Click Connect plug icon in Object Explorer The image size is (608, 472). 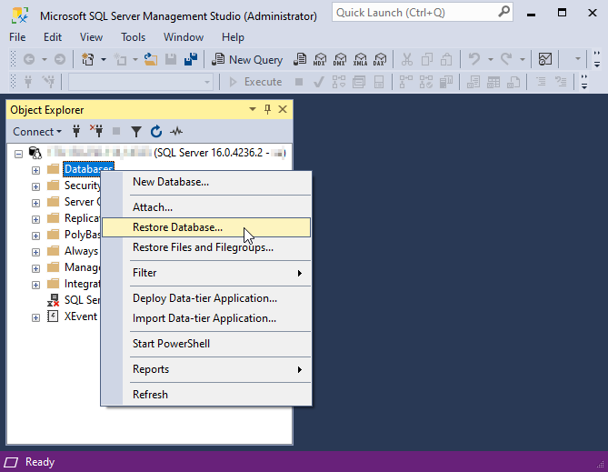click(76, 132)
